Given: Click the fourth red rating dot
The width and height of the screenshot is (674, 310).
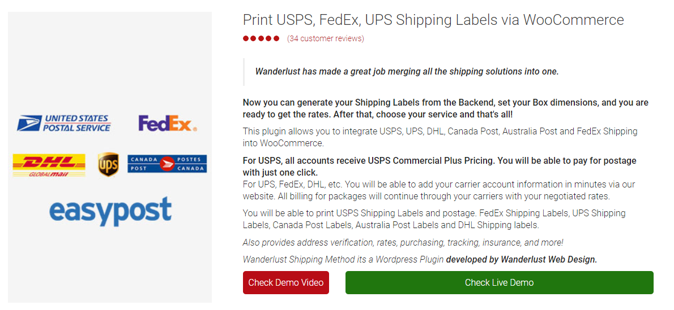Looking at the screenshot, I should (x=268, y=38).
